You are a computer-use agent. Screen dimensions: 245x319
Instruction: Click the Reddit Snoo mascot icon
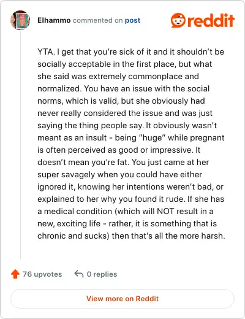click(178, 20)
